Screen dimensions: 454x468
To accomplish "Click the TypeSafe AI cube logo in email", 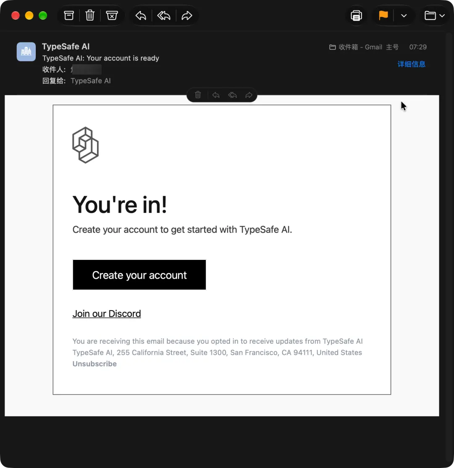I will click(x=85, y=145).
